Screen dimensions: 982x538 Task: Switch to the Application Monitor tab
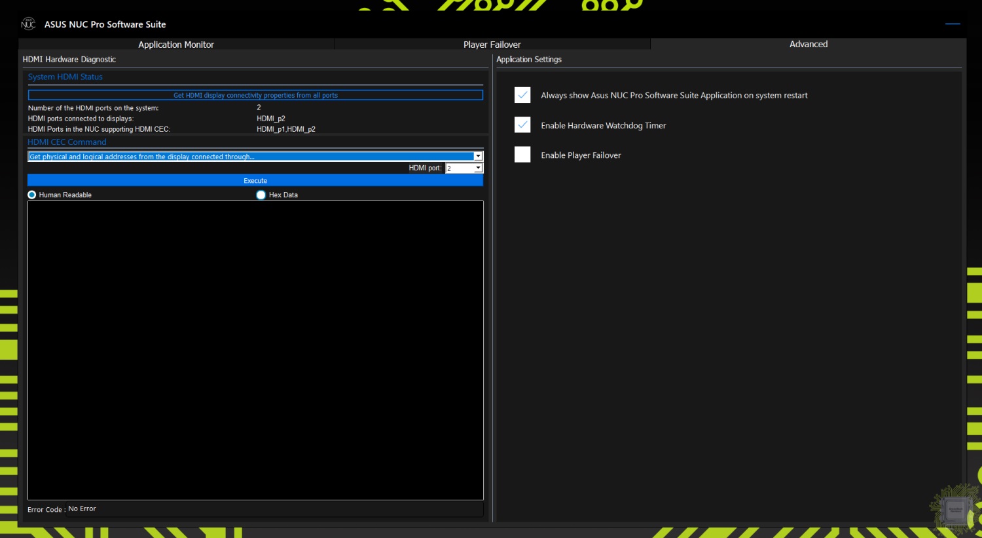176,45
